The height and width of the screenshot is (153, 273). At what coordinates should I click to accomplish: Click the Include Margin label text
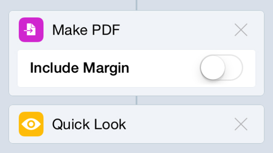[80, 68]
